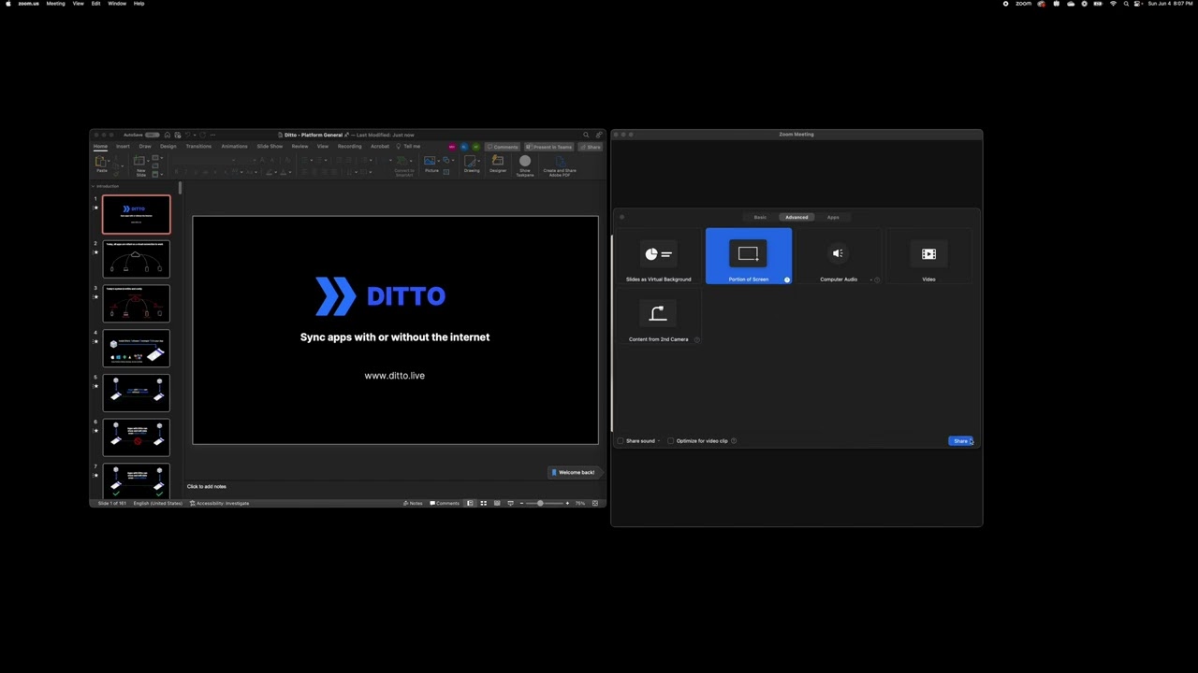Screen dimensions: 1198x673
Task: Open Share sound dropdown arrow
Action: coord(659,441)
